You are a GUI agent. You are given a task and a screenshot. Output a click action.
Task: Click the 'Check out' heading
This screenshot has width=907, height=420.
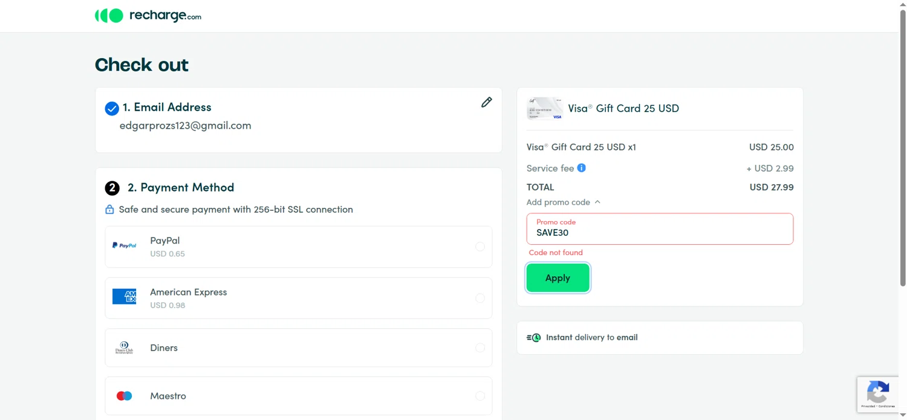(x=141, y=65)
